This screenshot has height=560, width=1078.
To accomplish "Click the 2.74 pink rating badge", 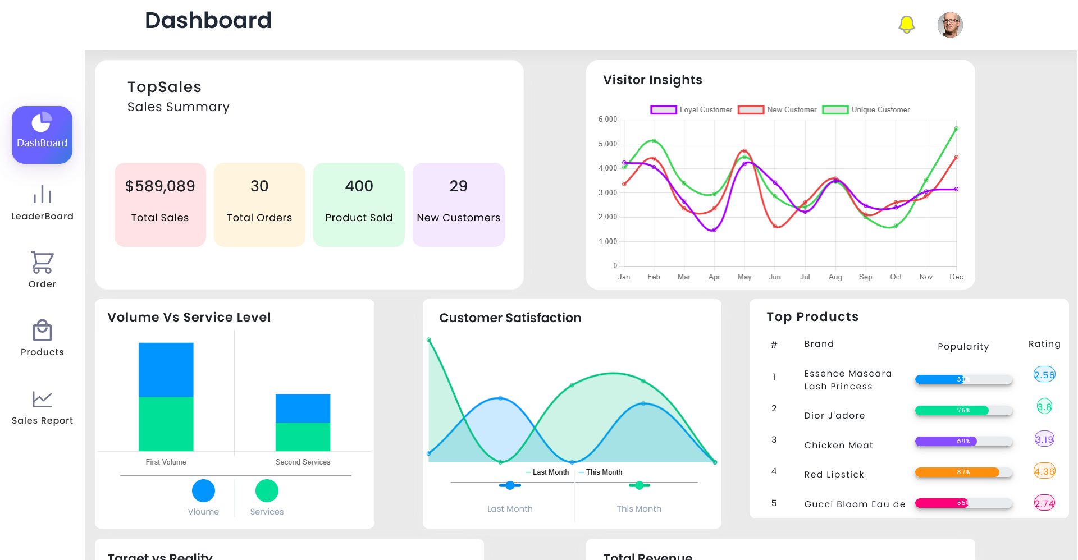I will click(x=1044, y=503).
